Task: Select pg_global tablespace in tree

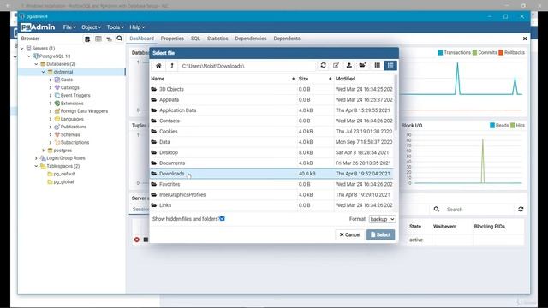Action: point(63,182)
